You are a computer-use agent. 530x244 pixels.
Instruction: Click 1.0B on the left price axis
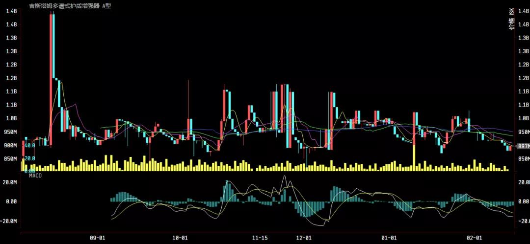tap(11, 118)
